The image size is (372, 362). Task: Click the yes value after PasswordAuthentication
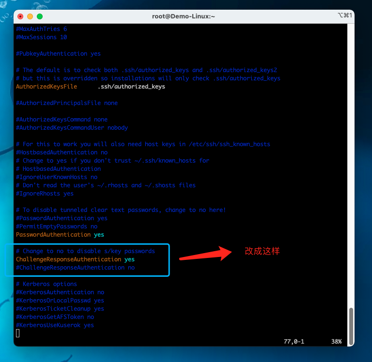[x=99, y=235]
